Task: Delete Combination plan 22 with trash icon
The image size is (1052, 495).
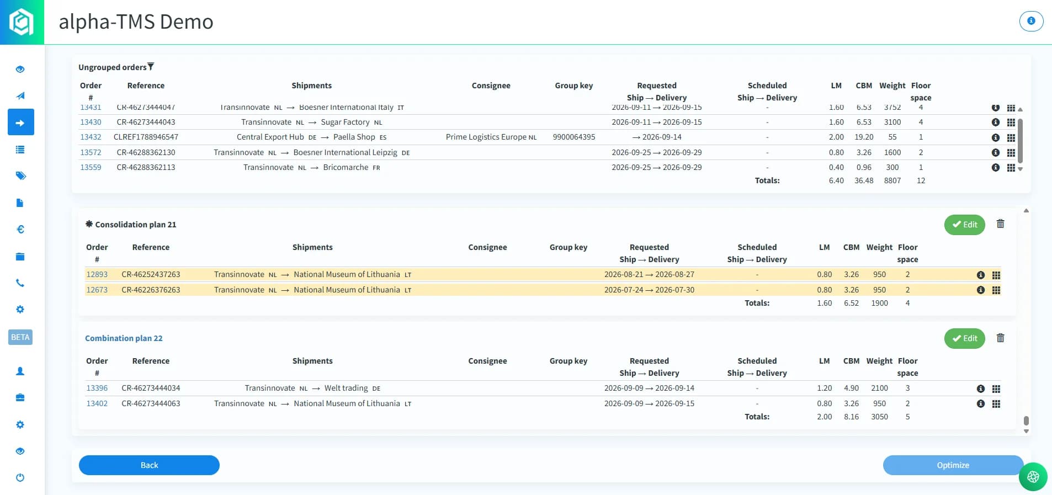Action: (1001, 338)
